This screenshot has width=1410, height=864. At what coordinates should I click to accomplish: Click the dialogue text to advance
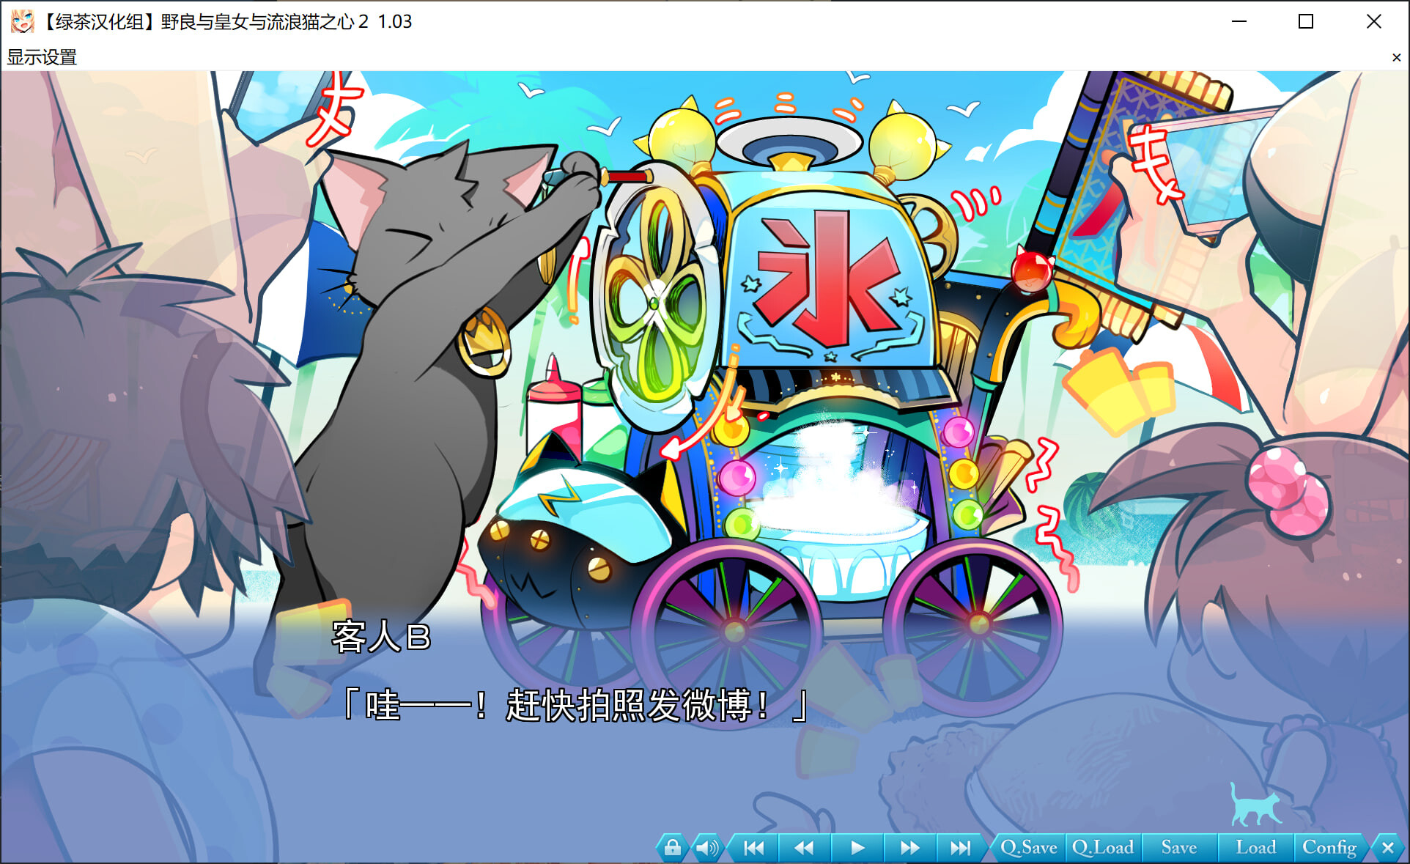[575, 706]
